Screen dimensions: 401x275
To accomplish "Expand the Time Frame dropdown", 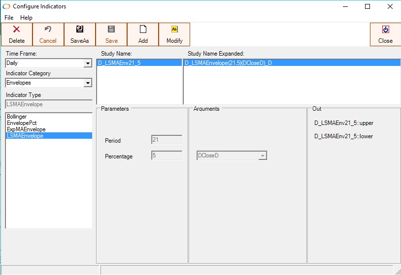I will click(x=88, y=63).
